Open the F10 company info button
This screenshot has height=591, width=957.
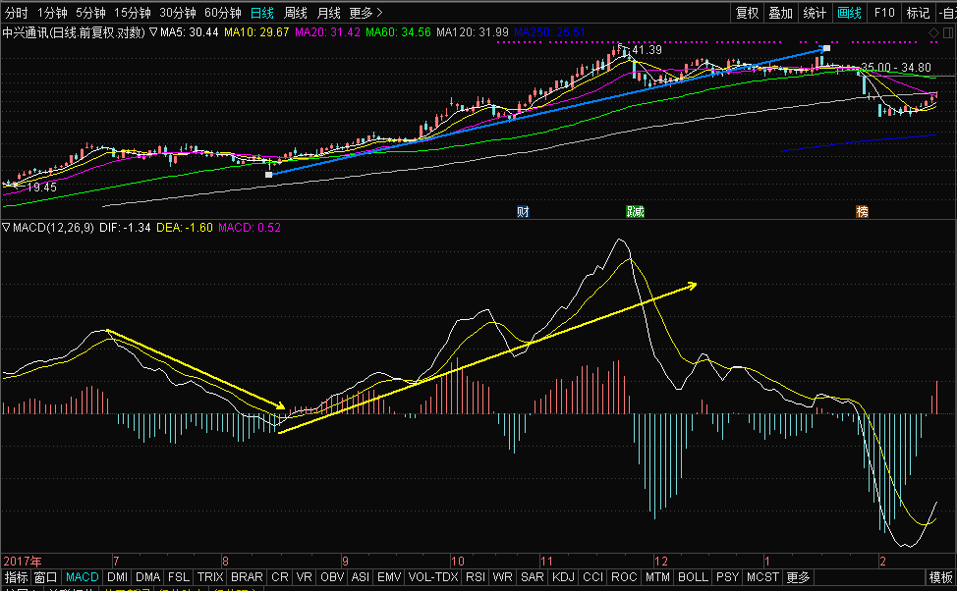884,13
